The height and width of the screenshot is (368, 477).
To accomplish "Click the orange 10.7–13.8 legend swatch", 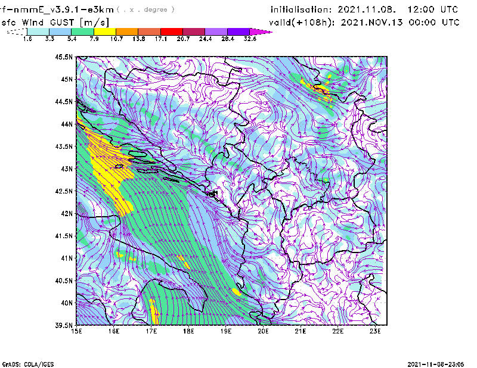I will pos(127,32).
